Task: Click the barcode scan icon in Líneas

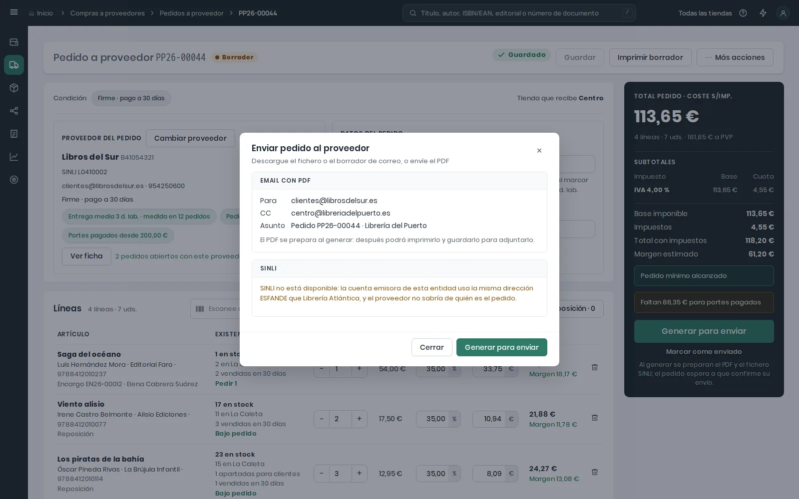Action: tap(200, 309)
